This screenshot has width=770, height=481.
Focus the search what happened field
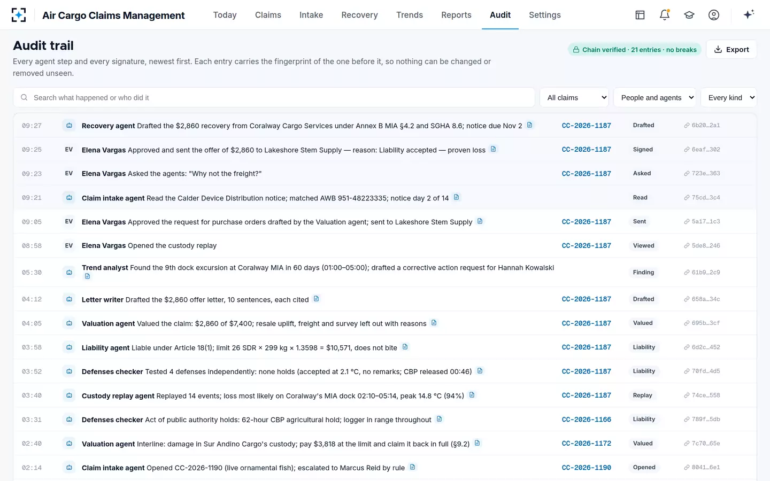tap(274, 97)
